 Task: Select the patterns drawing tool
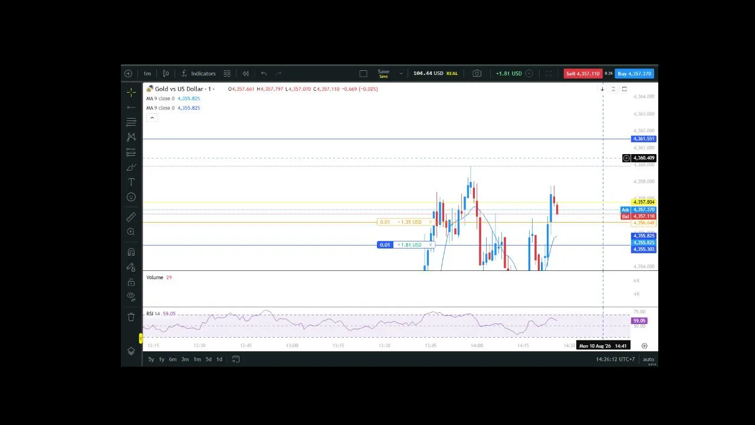(131, 137)
